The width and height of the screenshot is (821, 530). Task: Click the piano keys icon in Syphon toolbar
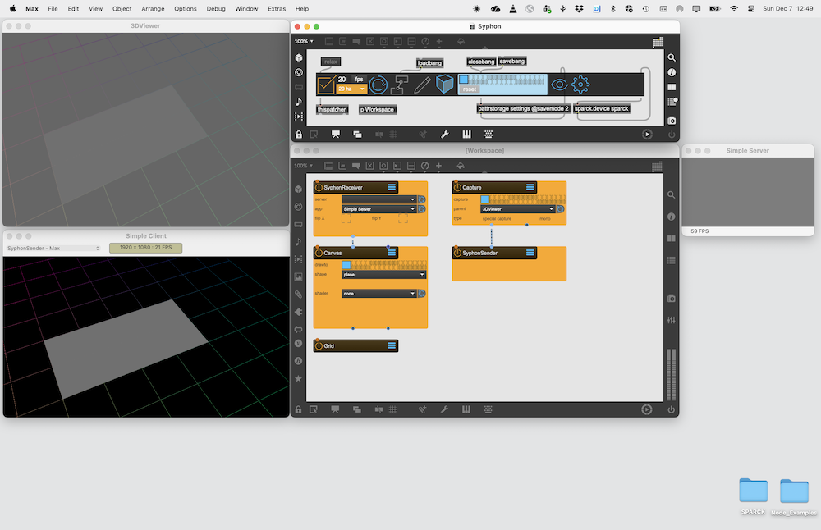[x=466, y=135]
